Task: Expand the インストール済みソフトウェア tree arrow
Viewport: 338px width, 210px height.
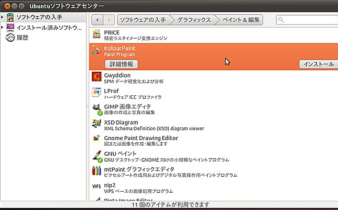Action: pos(2,27)
